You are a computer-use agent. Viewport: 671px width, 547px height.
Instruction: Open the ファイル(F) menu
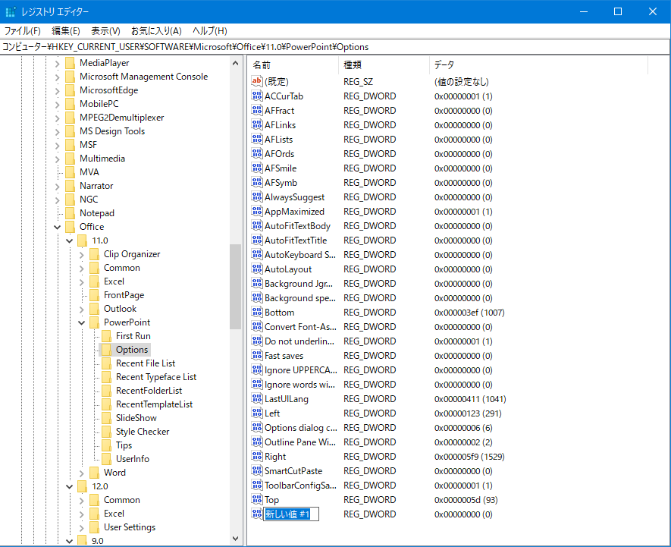[x=22, y=31]
